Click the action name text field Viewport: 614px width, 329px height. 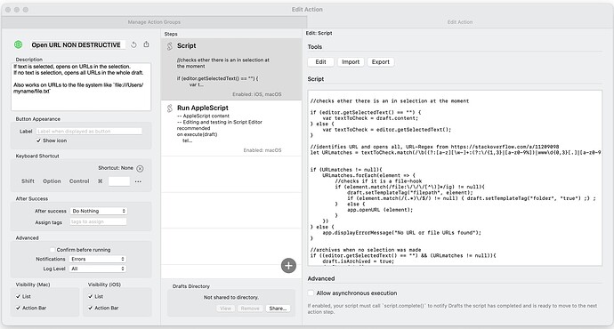(78, 45)
